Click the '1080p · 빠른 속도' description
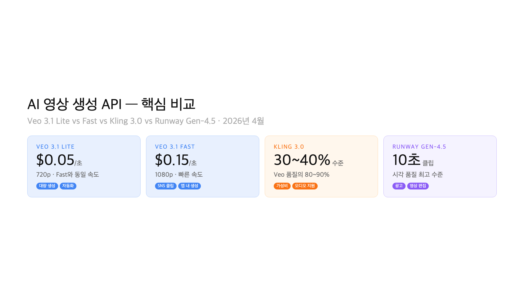This screenshot has height=294, width=524. (x=179, y=174)
